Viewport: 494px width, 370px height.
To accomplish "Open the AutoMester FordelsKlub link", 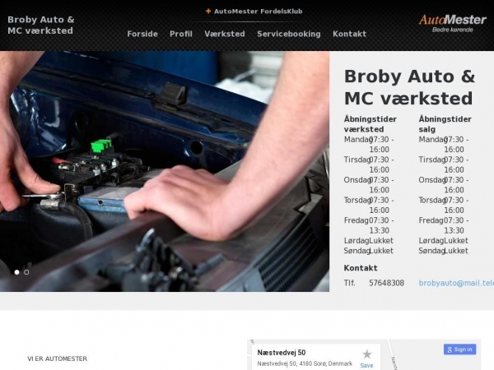I will [x=259, y=12].
